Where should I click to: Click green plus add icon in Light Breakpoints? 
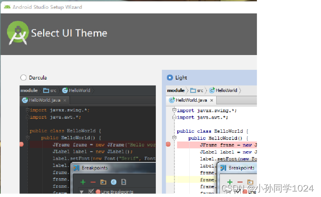pos(230,182)
